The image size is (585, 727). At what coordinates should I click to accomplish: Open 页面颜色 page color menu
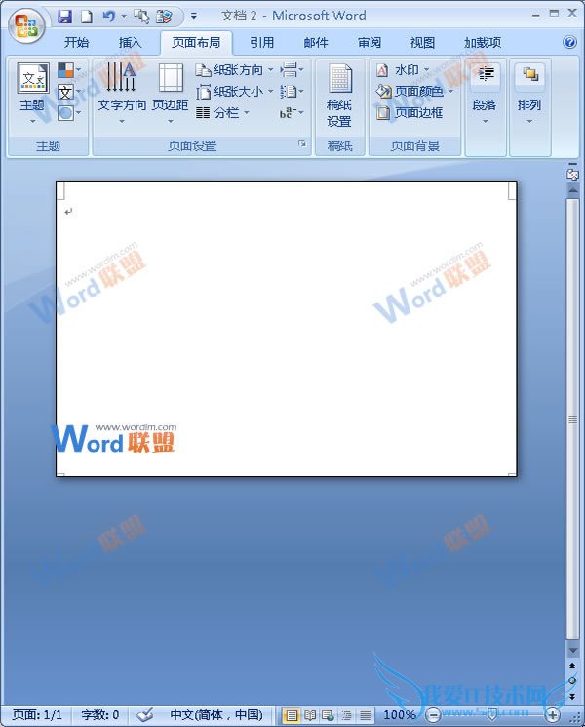[414, 92]
